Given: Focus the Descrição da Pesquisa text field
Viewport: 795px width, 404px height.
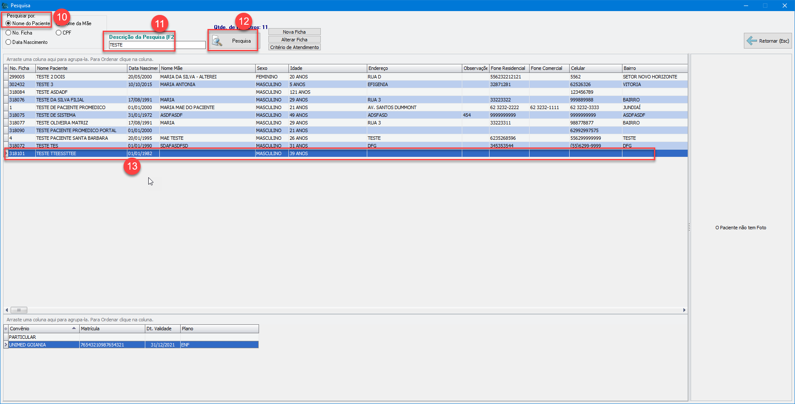Looking at the screenshot, I should click(x=157, y=45).
